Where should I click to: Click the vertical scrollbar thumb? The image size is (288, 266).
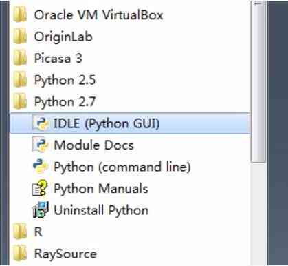pyautogui.click(x=259, y=82)
